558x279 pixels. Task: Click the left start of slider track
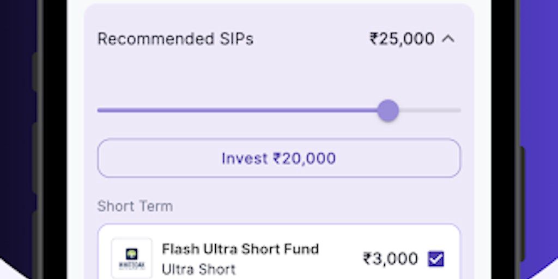(x=101, y=111)
